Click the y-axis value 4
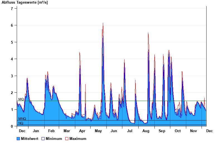Image resolution: width=223 pixels, height=153 pixels. [x=12, y=59]
